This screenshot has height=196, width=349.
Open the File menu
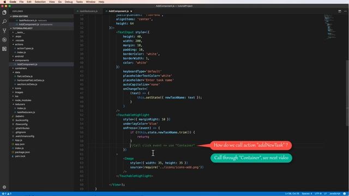(21, 2)
